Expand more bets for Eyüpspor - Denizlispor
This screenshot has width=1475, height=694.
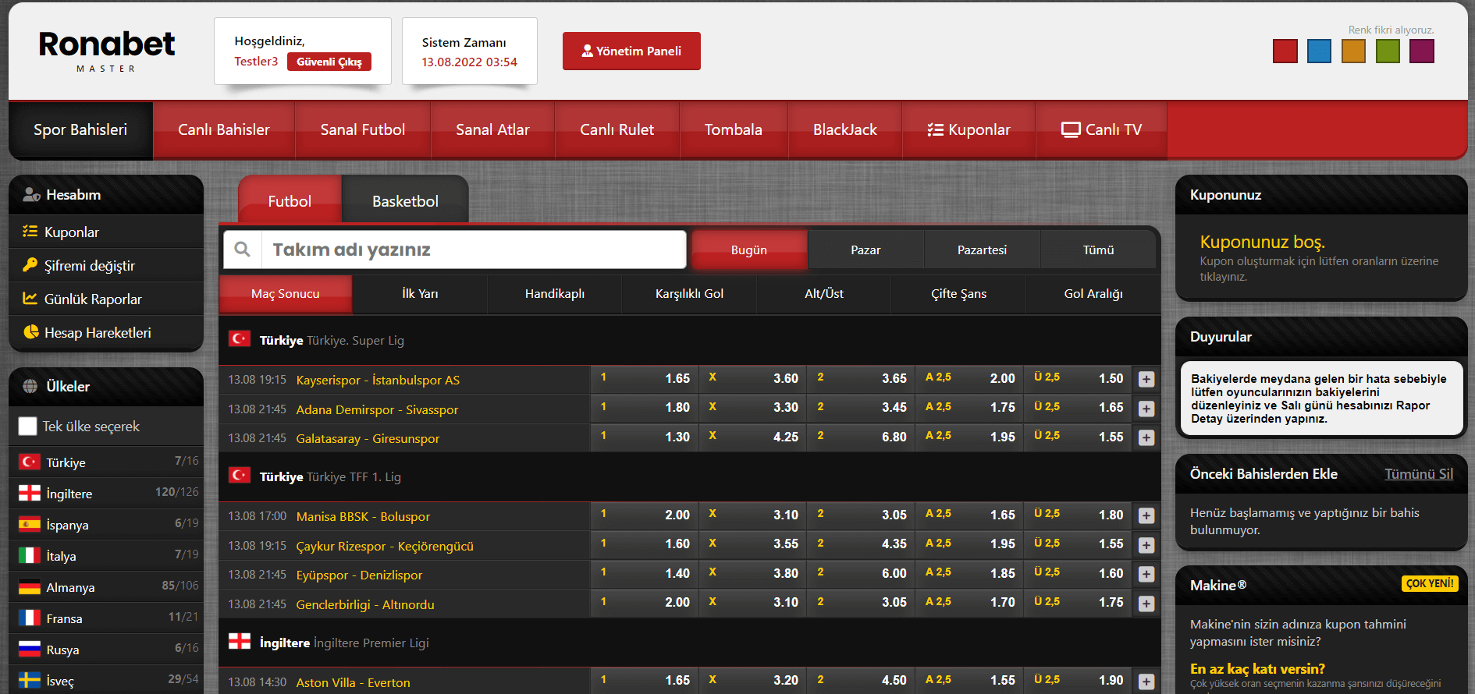[x=1146, y=575]
